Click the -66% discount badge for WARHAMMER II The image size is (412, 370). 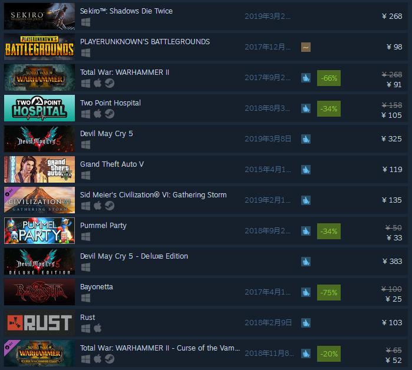pyautogui.click(x=329, y=78)
